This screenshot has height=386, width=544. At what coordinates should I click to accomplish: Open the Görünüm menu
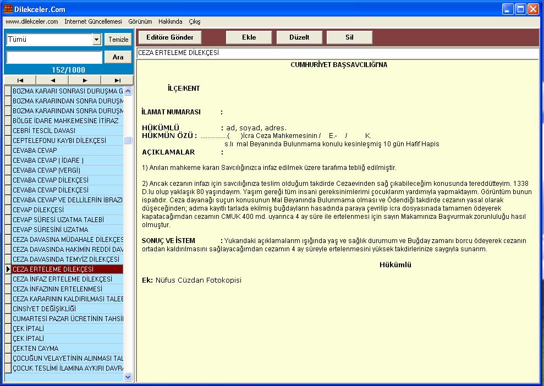point(140,21)
